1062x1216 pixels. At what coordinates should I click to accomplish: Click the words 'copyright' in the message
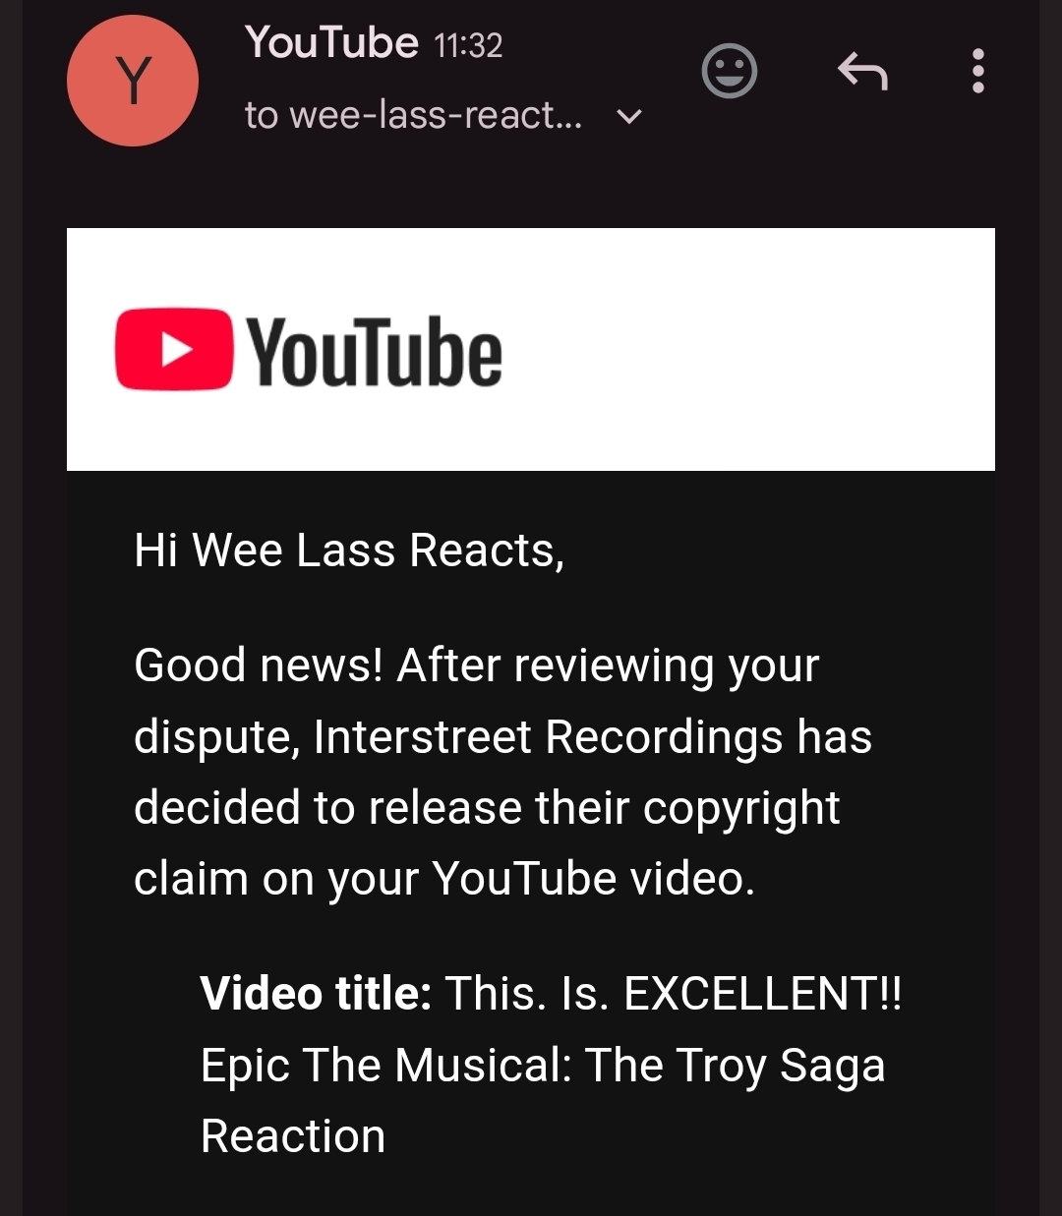pos(741,808)
